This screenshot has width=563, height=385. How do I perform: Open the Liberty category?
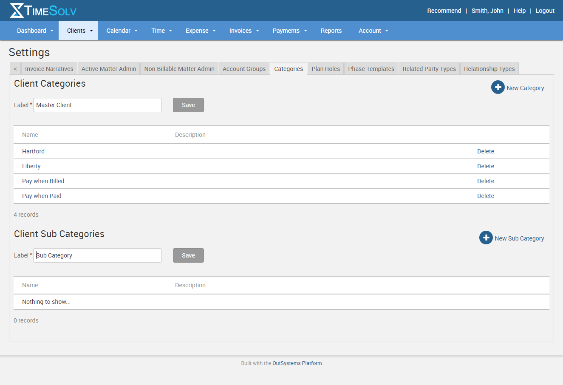(31, 166)
